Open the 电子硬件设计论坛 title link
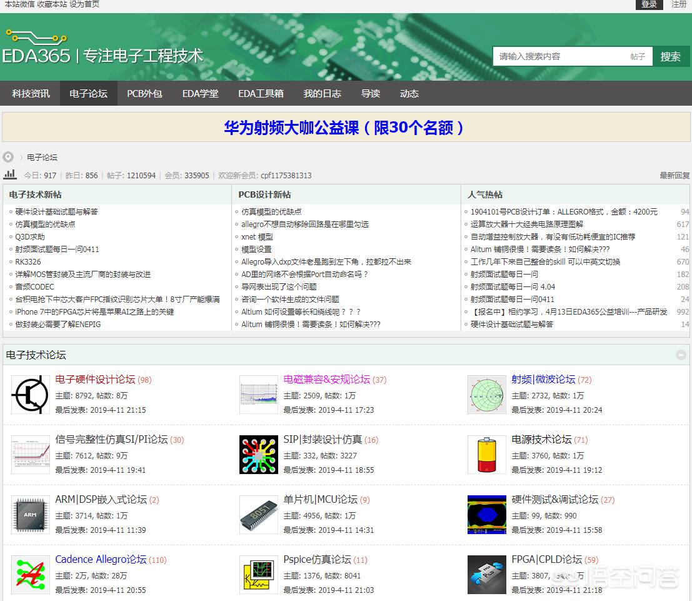 pyautogui.click(x=95, y=380)
